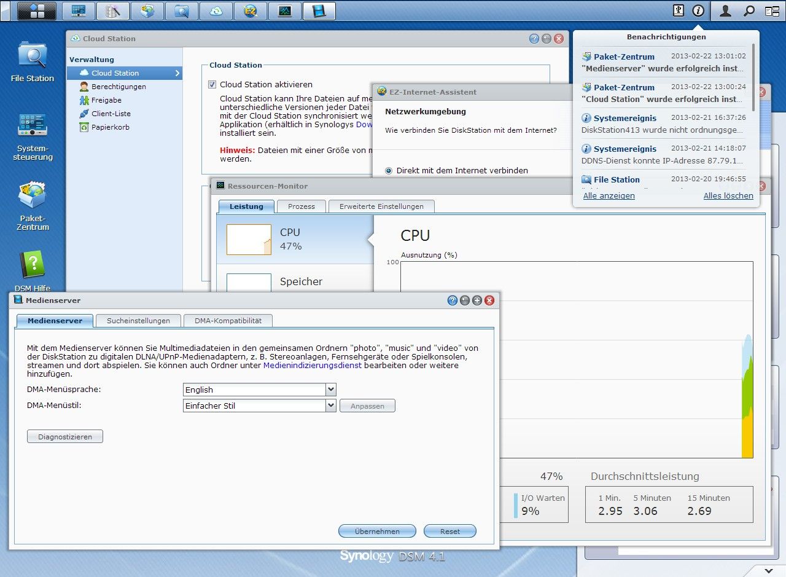Image resolution: width=786 pixels, height=577 pixels.
Task: Click the Diagnostizieren button
Action: tap(65, 437)
